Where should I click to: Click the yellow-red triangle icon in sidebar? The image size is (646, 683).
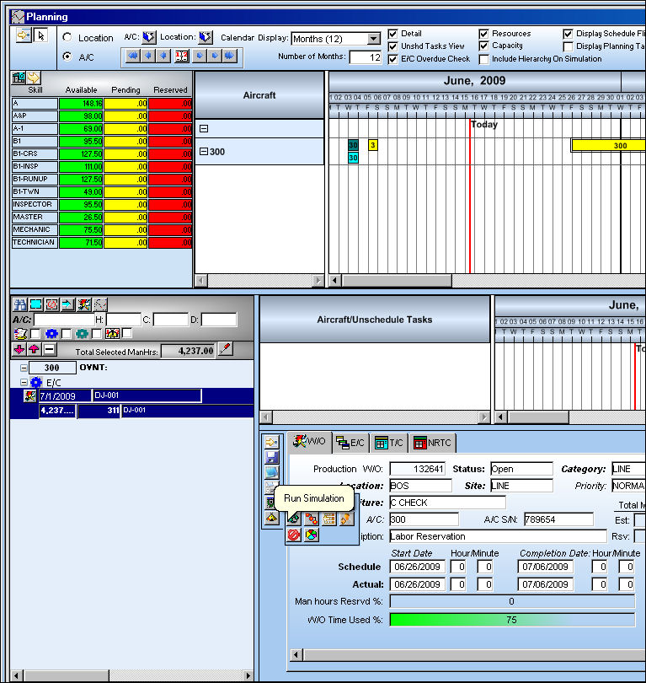point(271,518)
